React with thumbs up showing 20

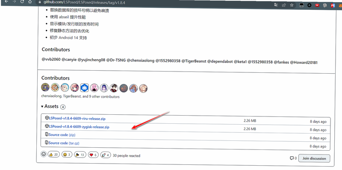54,155
